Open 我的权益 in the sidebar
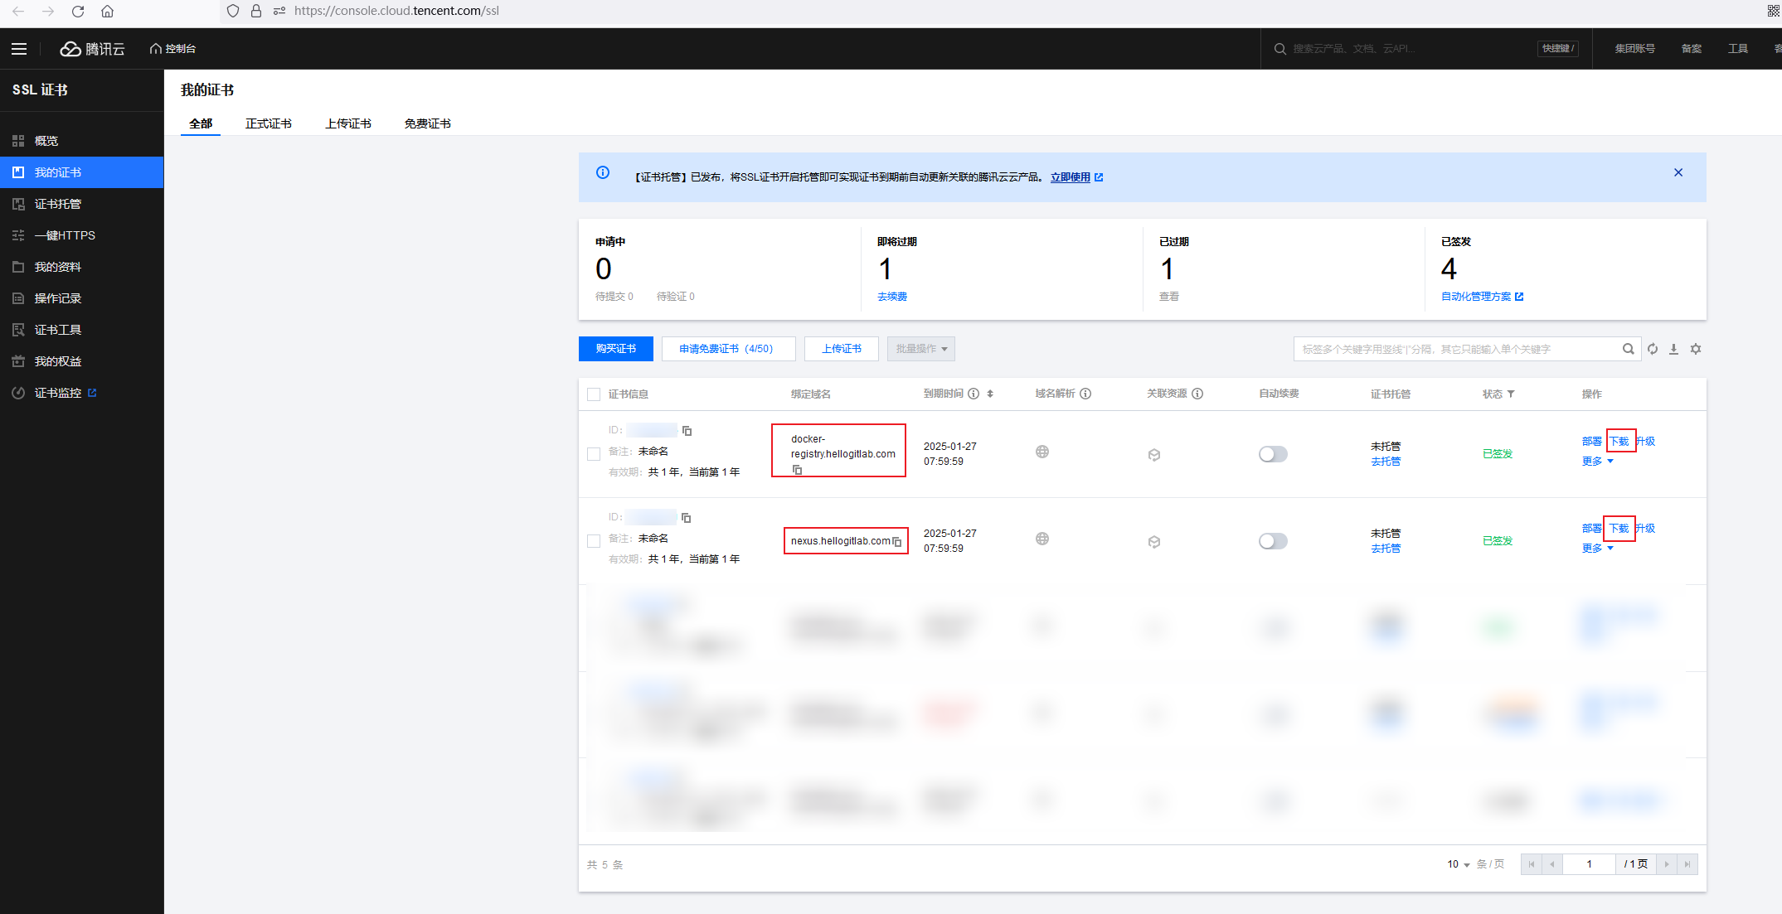 81,361
